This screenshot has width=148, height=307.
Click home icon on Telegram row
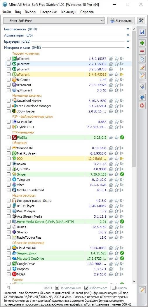(111, 180)
